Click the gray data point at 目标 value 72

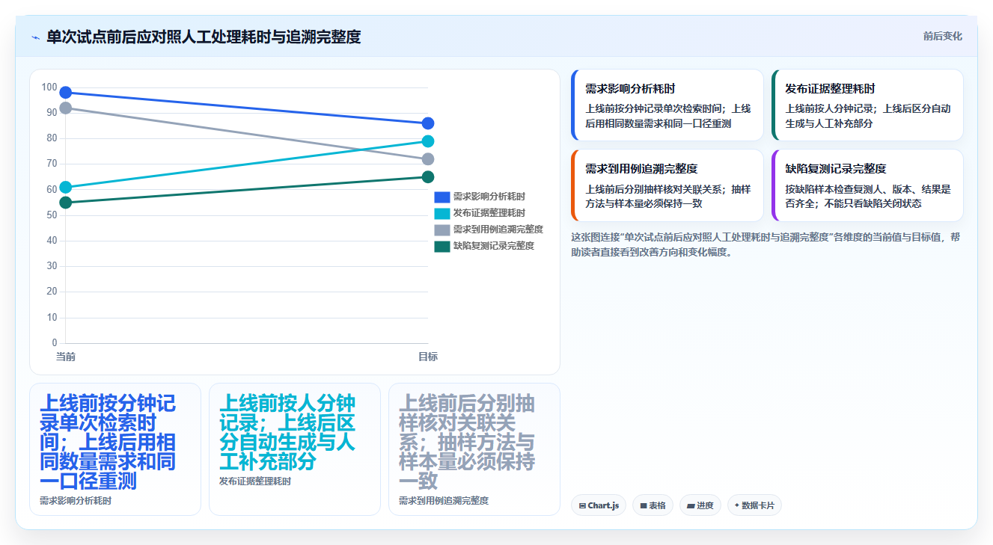tap(428, 159)
